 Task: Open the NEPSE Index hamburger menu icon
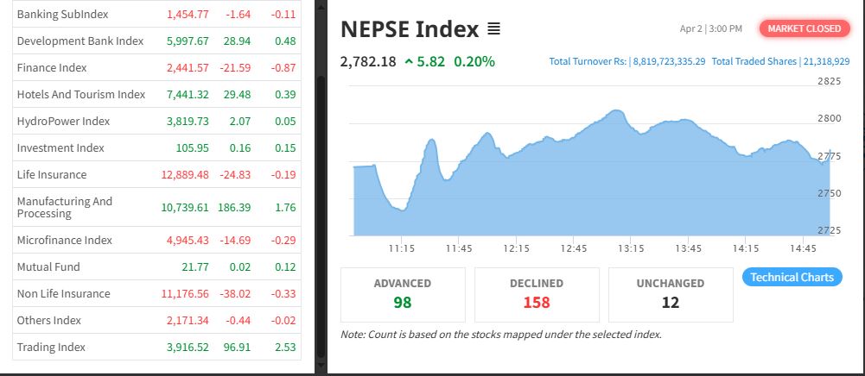click(493, 29)
